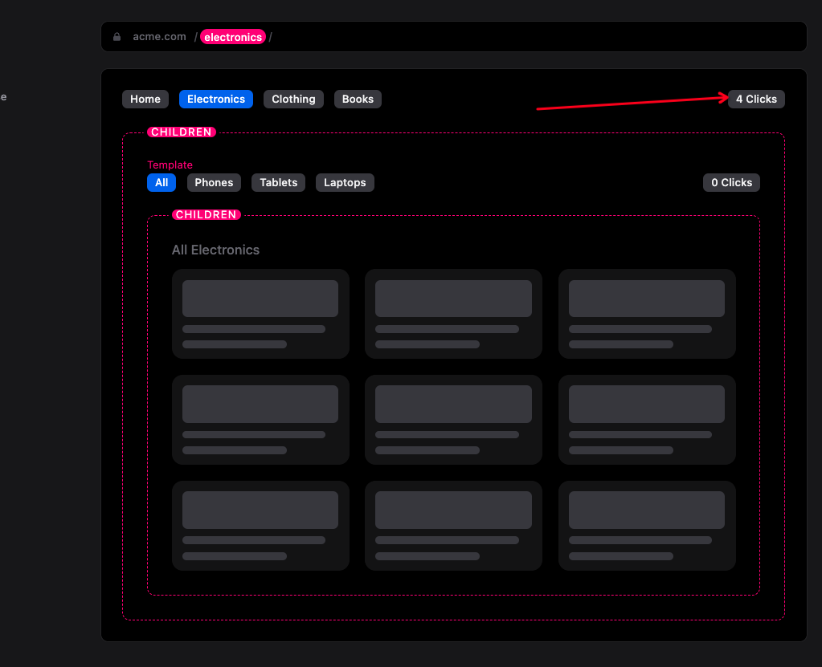This screenshot has height=667, width=822.
Task: Switch to Phones subcategory
Action: 214,182
